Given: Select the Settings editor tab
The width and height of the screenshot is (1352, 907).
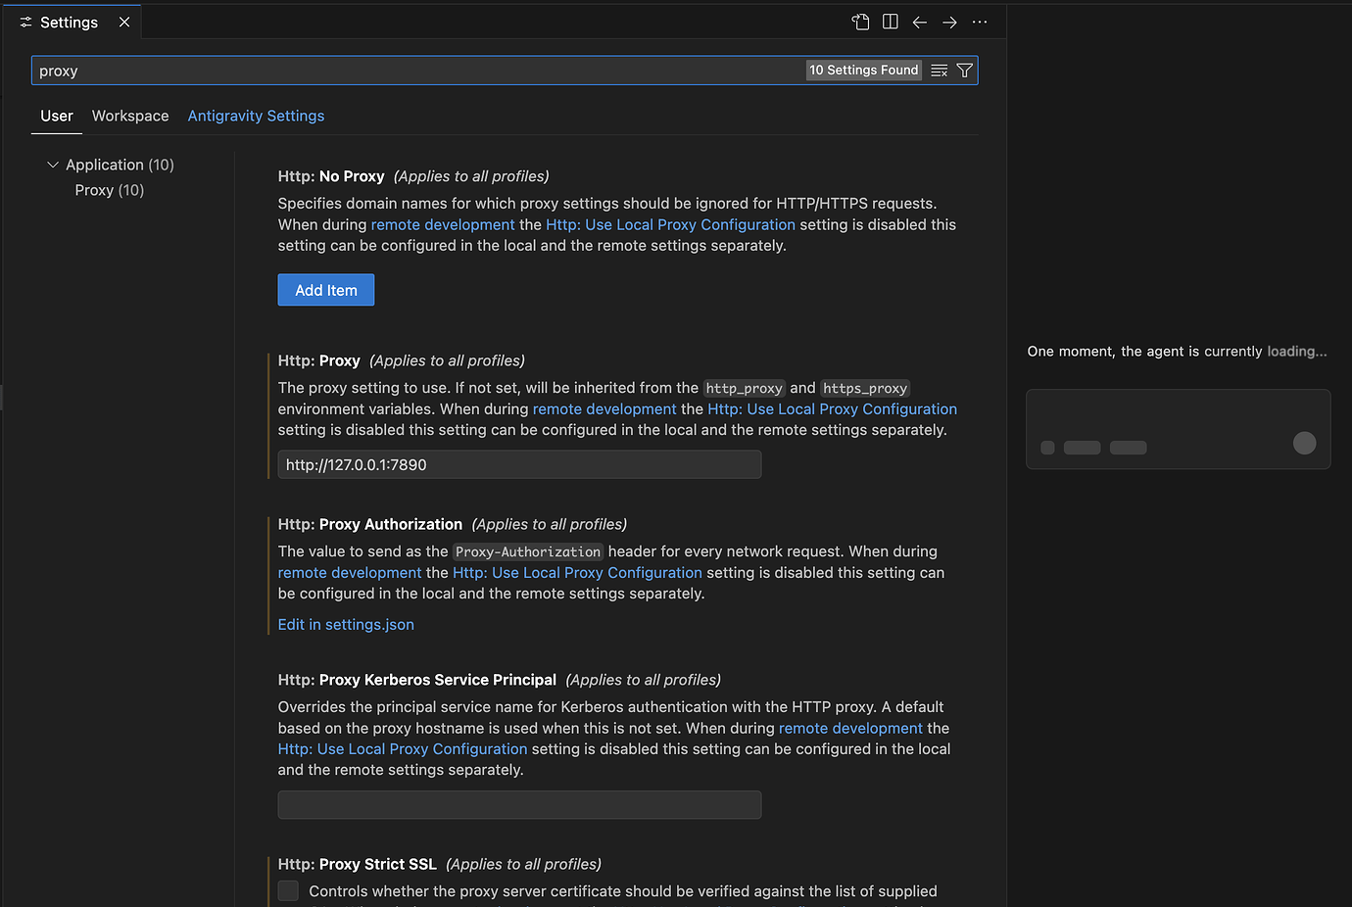Looking at the screenshot, I should pos(73,22).
